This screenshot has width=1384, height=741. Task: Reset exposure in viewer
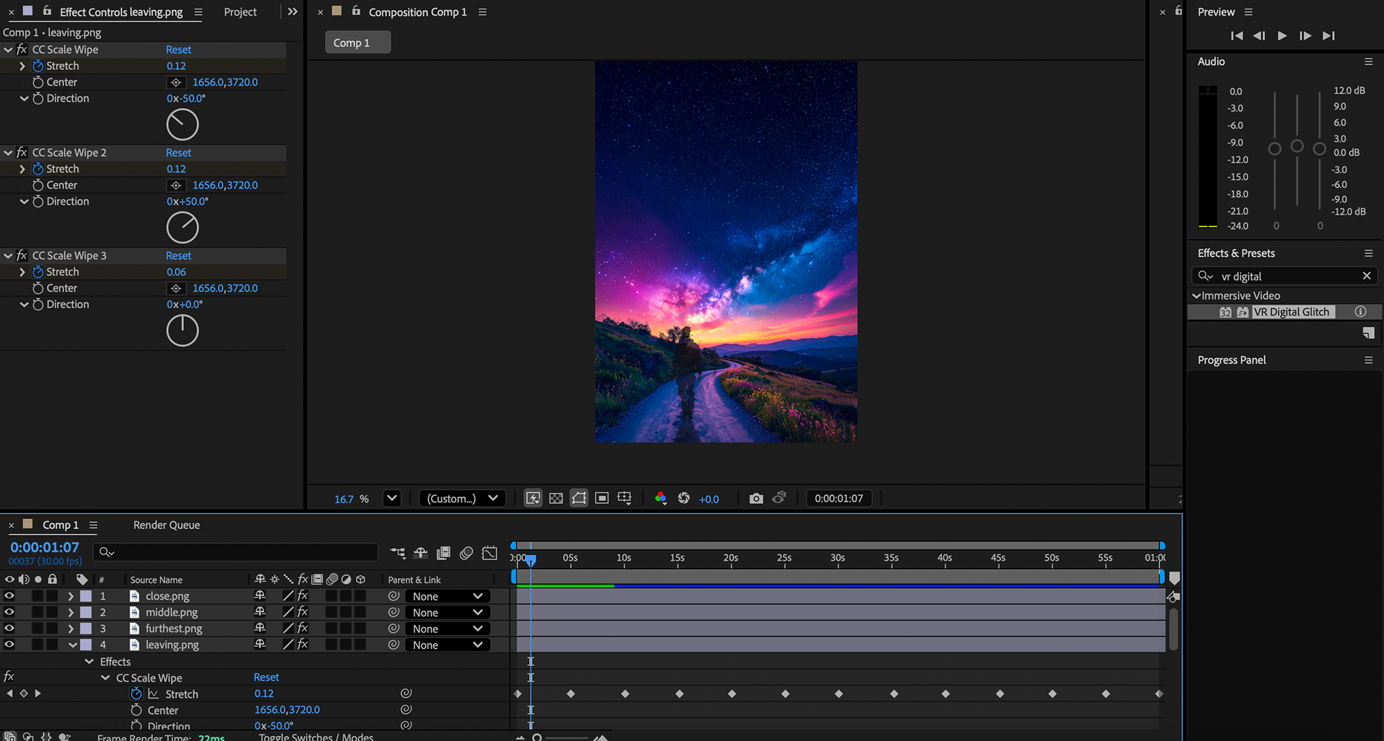point(684,498)
